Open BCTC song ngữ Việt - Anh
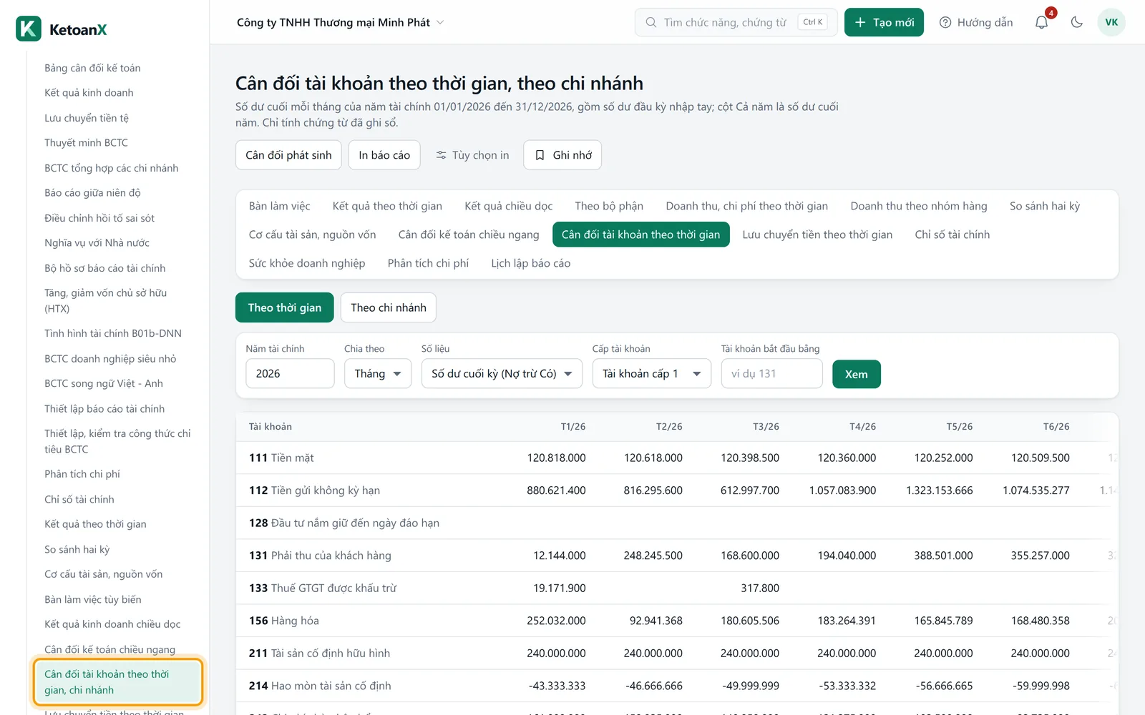The width and height of the screenshot is (1145, 715). tap(104, 383)
